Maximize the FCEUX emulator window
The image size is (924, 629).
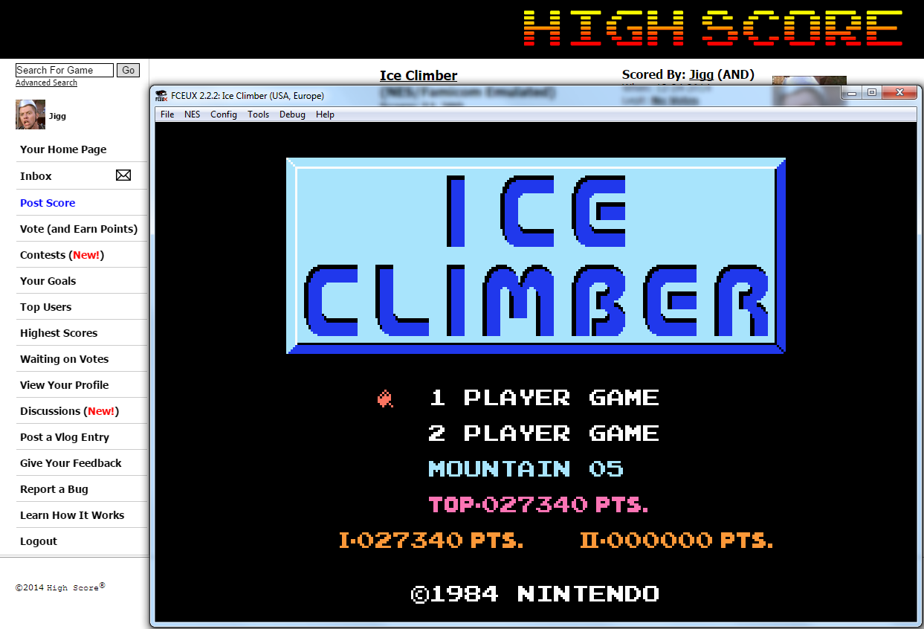click(872, 93)
